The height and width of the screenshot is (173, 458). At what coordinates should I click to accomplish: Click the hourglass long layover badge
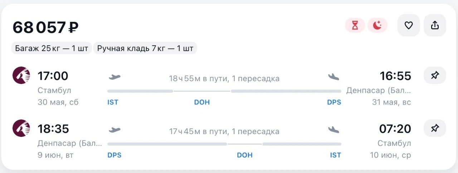355,25
